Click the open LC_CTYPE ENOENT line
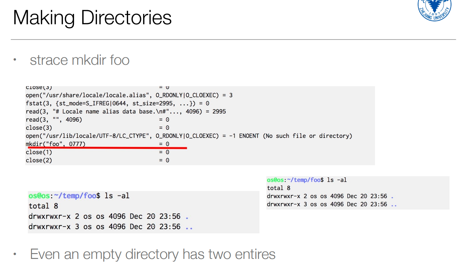 [x=189, y=136]
